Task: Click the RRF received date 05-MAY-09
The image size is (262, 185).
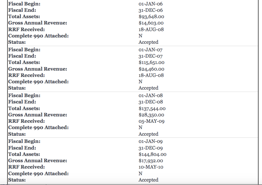Action: pyautogui.click(x=151, y=121)
